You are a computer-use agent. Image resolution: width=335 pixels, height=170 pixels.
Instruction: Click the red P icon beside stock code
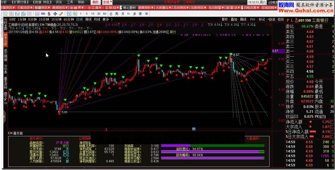(x=288, y=20)
